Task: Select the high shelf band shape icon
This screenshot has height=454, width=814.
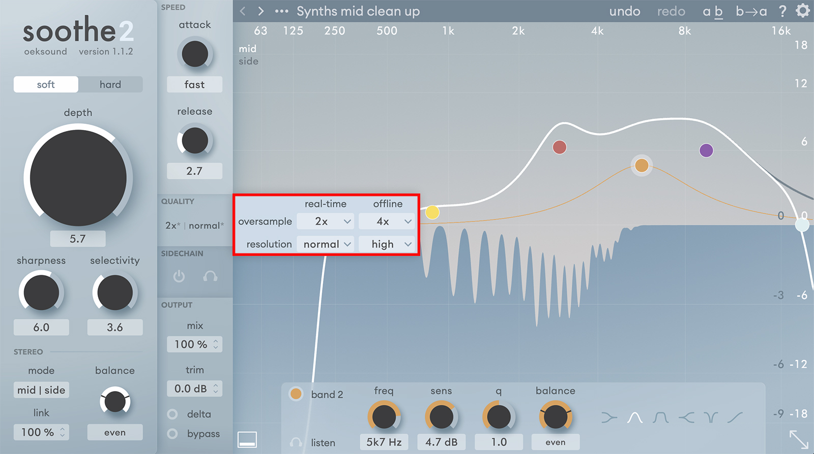Action: coord(686,418)
